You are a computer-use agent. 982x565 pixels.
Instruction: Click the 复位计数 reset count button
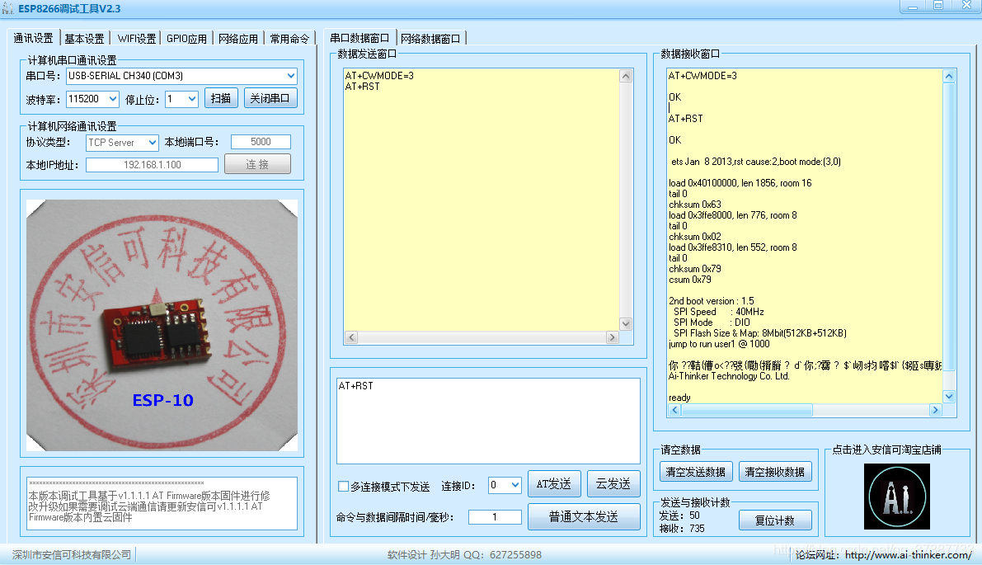tap(775, 520)
